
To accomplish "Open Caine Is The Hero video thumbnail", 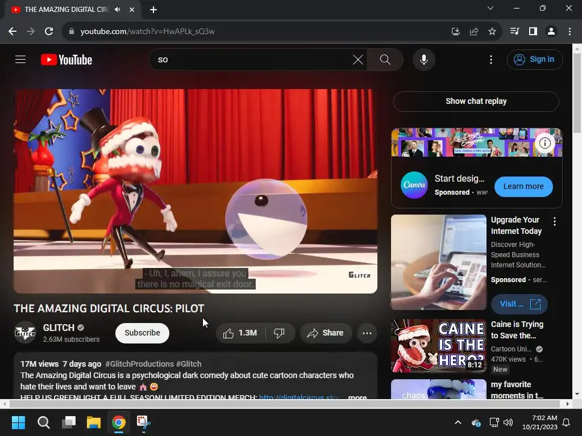I will click(x=438, y=346).
